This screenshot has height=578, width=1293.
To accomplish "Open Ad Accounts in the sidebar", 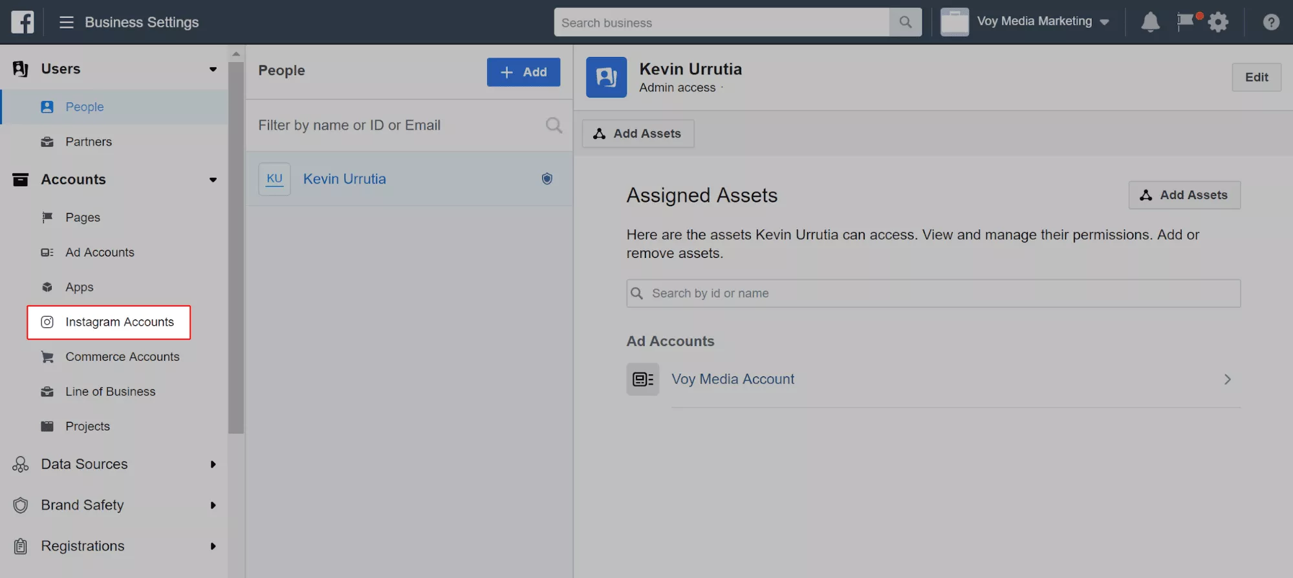I will point(100,252).
